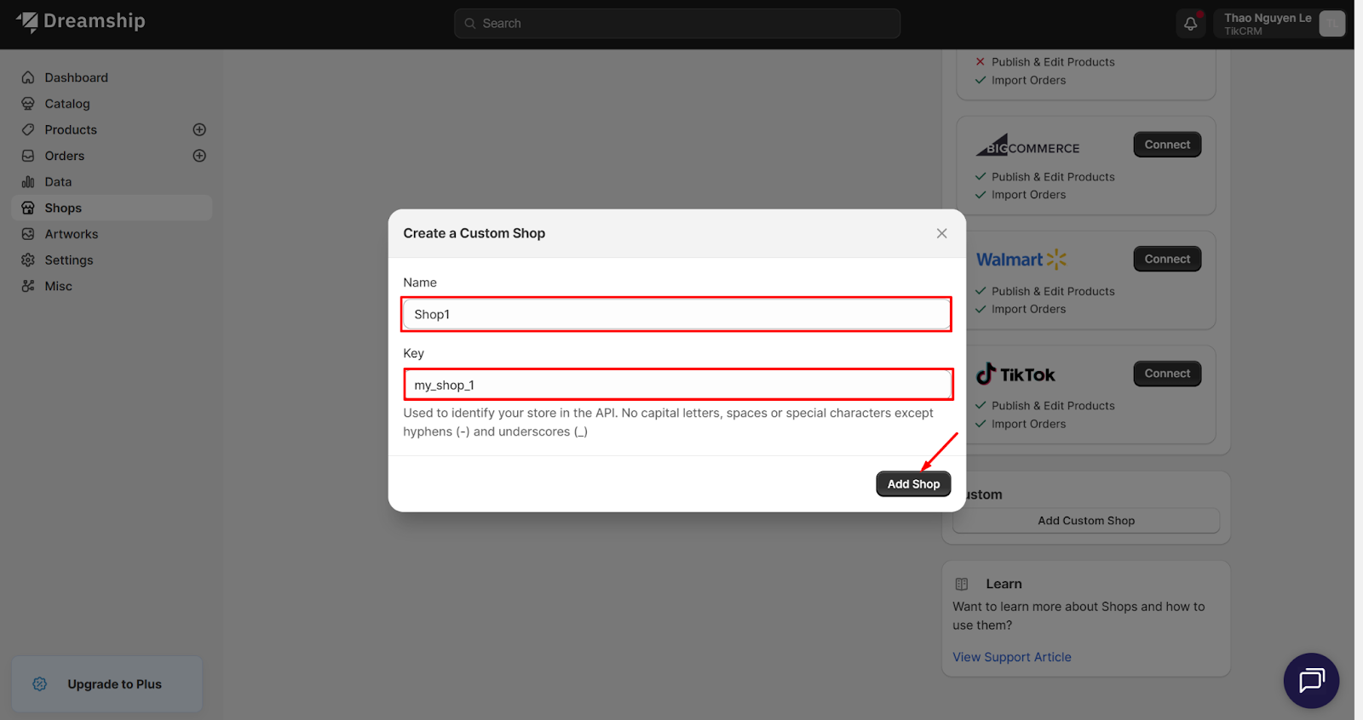Viewport: 1363px width, 720px height.
Task: Click the Settings gear icon in sidebar
Action: pos(28,260)
